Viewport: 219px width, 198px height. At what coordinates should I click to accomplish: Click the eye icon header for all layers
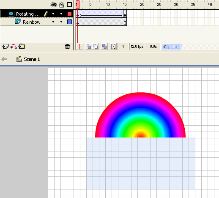point(53,5)
